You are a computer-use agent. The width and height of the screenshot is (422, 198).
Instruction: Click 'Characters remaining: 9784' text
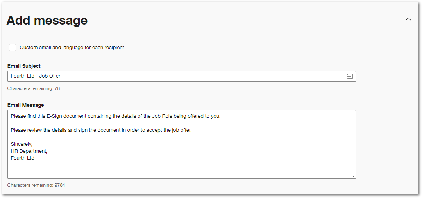[36, 185]
